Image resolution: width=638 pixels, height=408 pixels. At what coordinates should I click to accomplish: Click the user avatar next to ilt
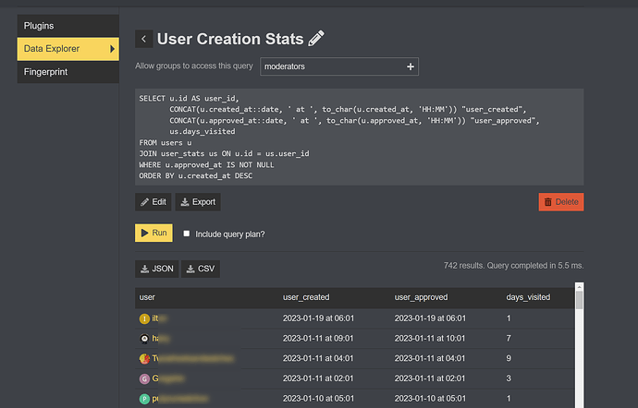(144, 318)
